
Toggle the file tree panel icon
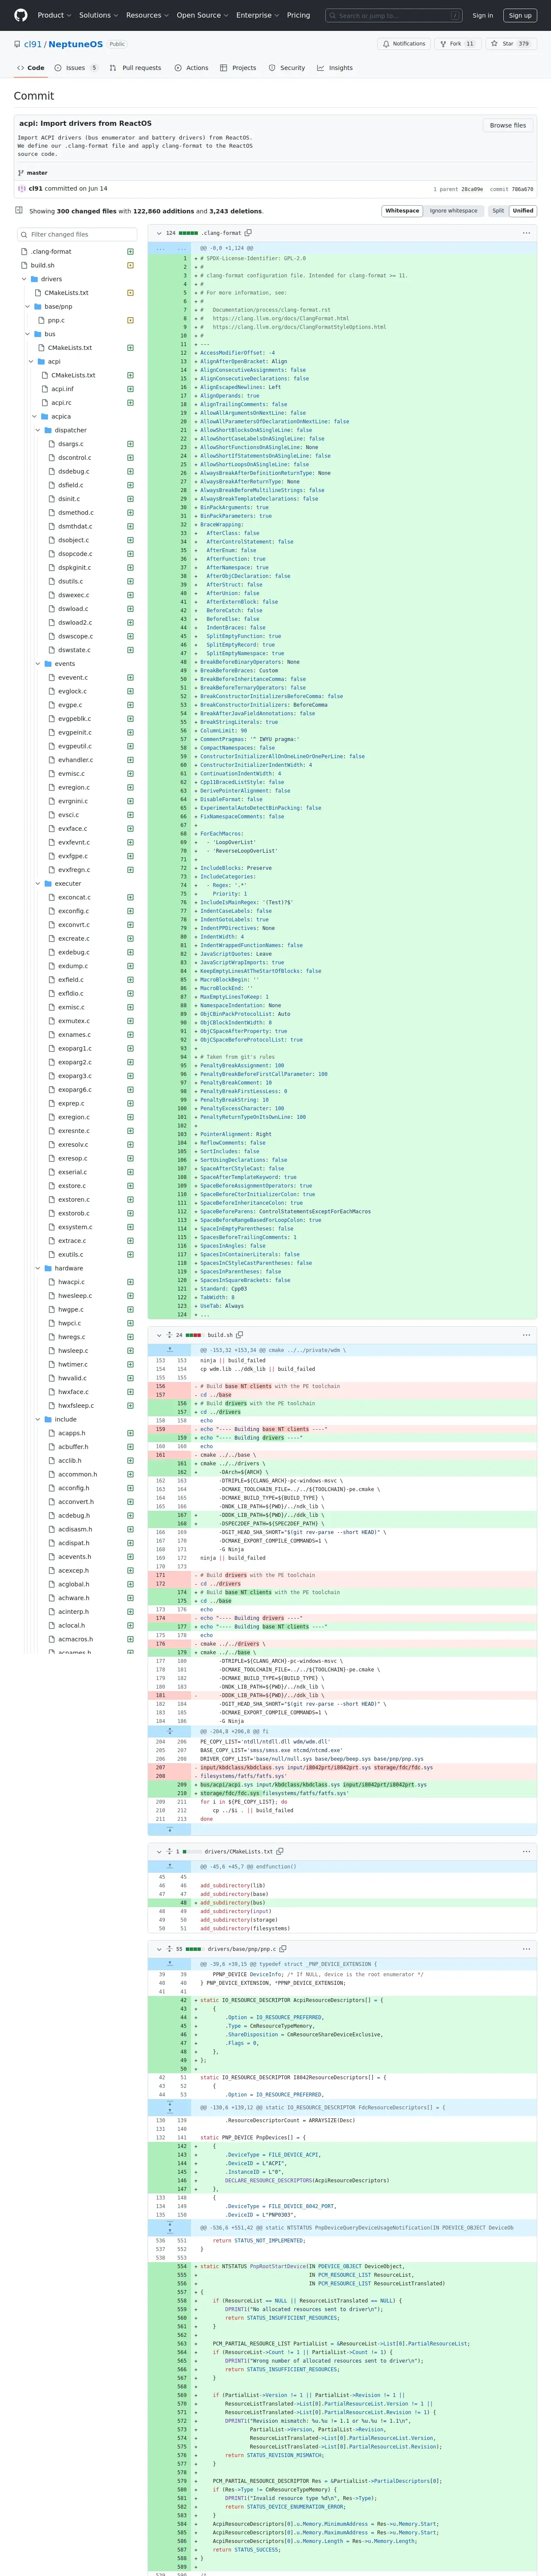[19, 210]
